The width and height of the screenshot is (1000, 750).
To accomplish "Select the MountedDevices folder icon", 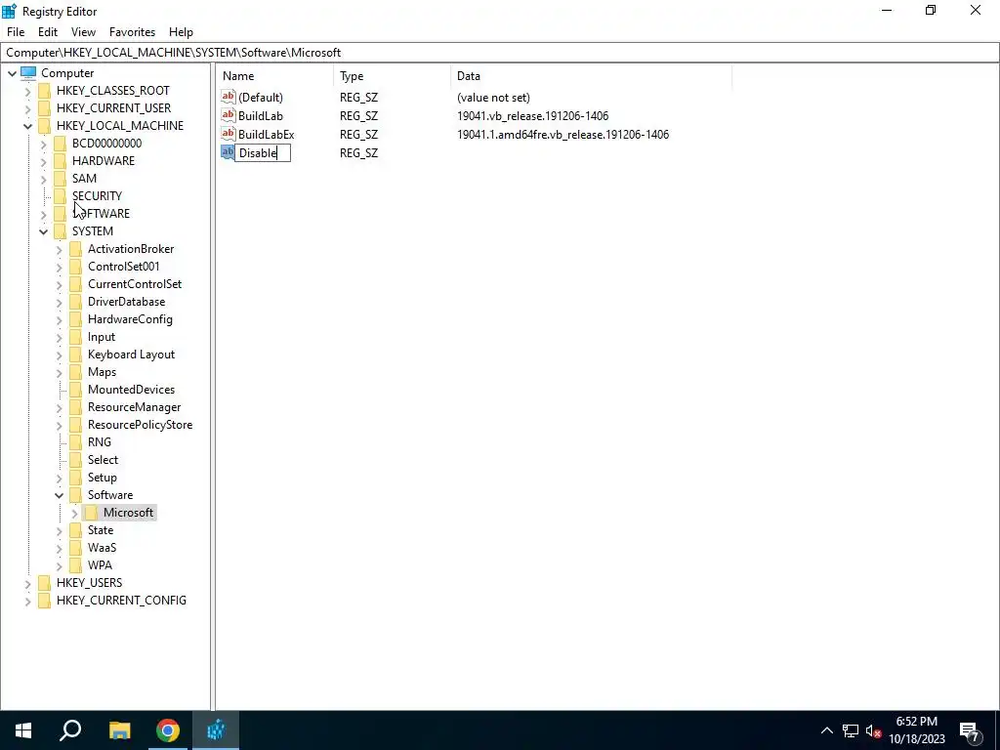I will pyautogui.click(x=75, y=389).
